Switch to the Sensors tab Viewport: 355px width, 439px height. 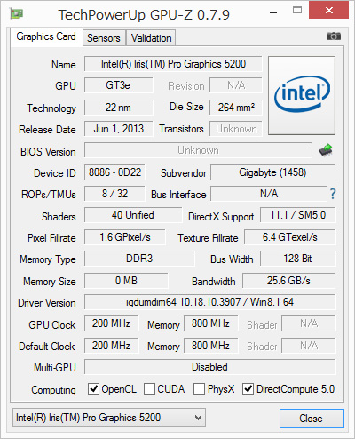104,38
